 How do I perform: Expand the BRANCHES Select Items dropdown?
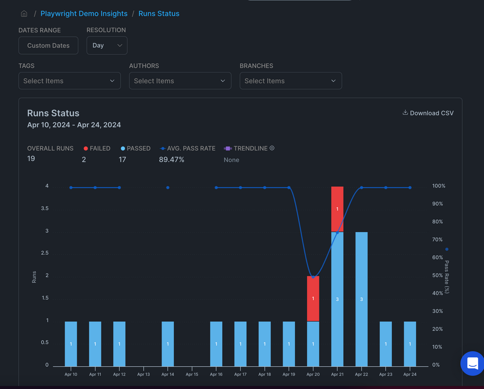point(290,81)
